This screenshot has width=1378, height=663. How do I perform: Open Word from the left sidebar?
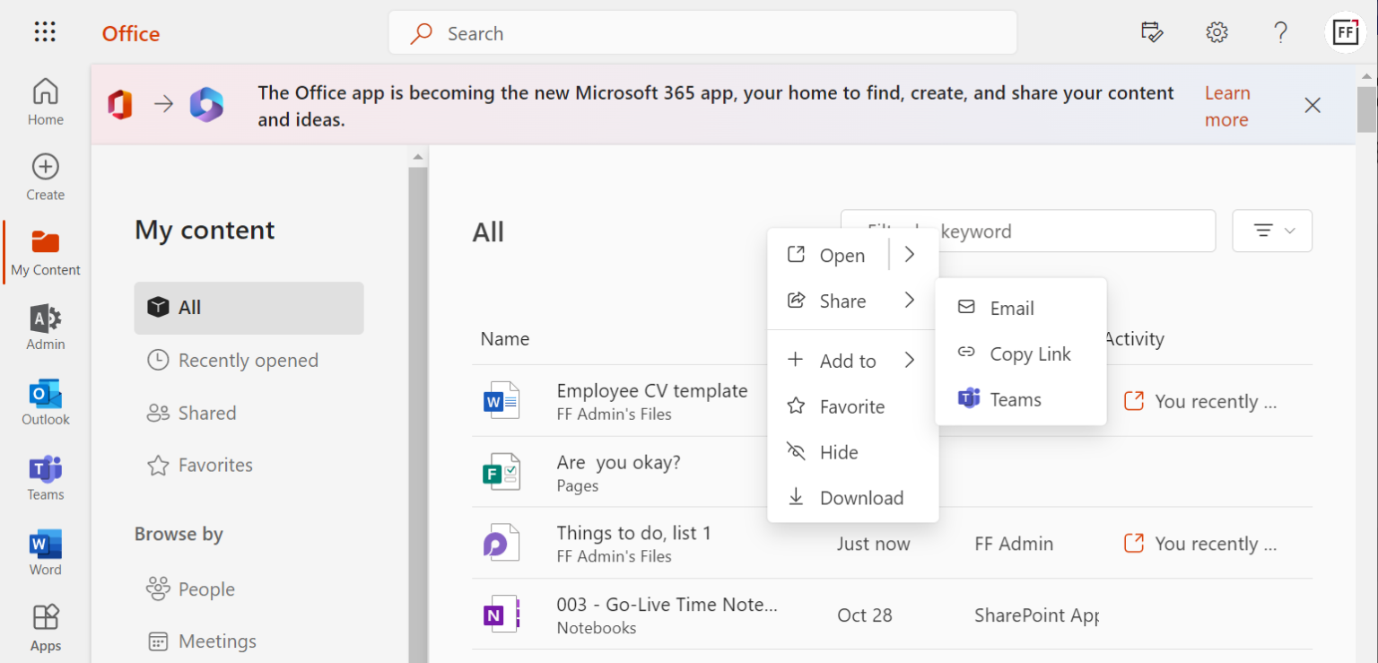pos(46,553)
